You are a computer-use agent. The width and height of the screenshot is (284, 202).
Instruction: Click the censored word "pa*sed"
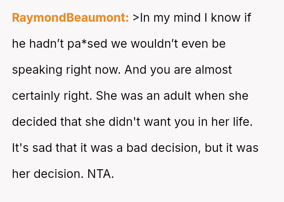coord(82,44)
